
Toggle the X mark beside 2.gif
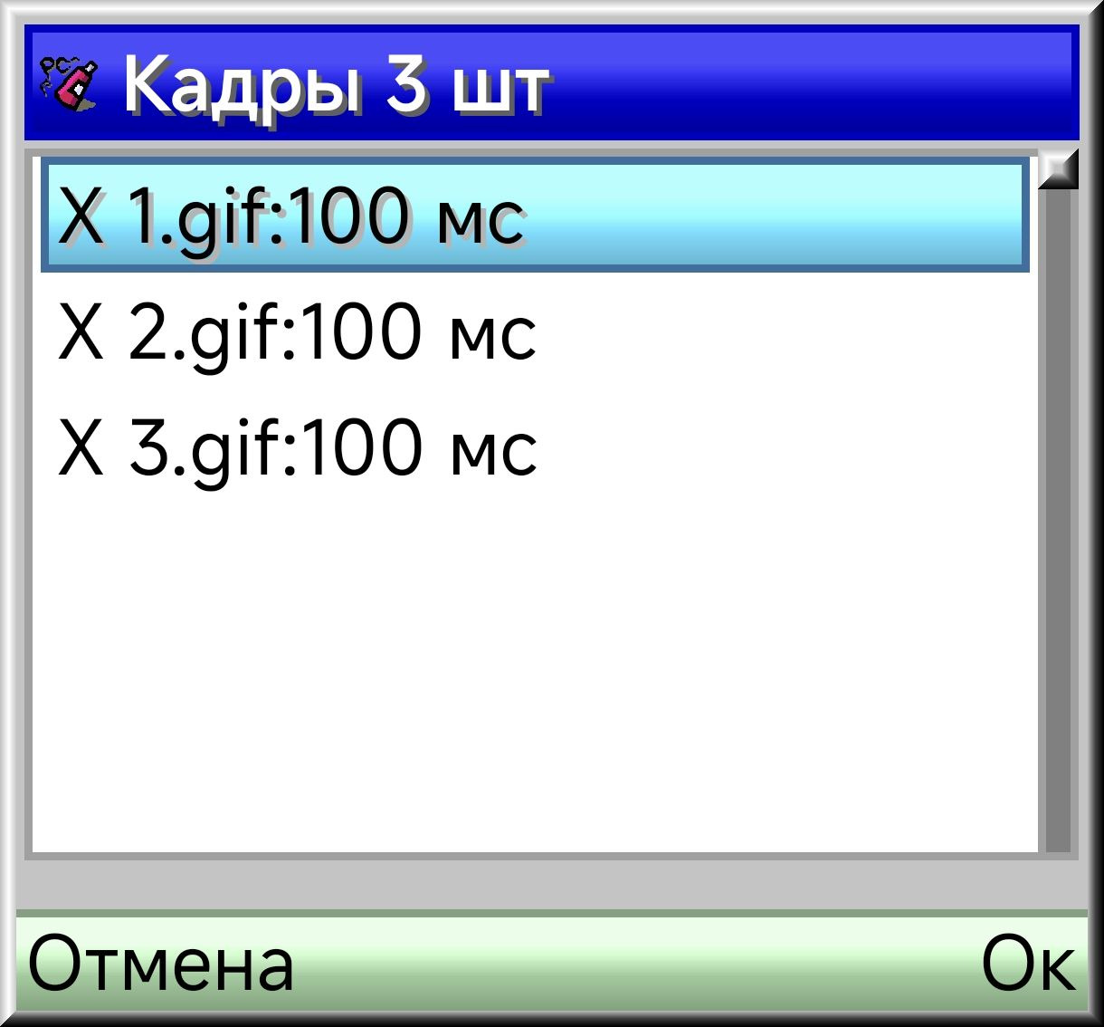(81, 332)
